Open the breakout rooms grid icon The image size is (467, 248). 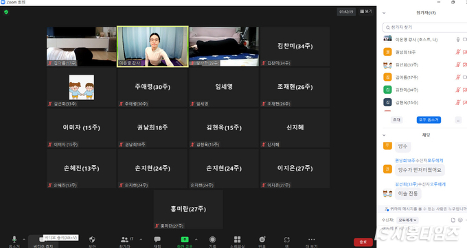237,239
